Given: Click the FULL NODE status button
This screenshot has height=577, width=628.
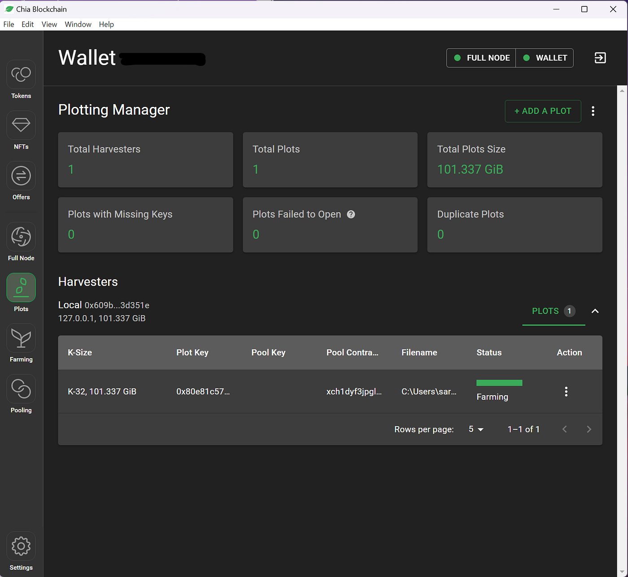Looking at the screenshot, I should [x=481, y=58].
